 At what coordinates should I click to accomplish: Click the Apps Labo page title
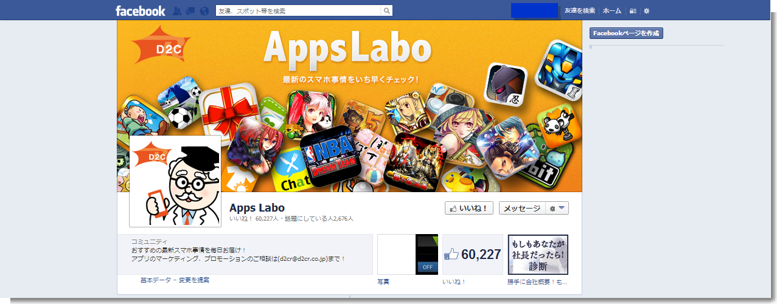point(257,207)
